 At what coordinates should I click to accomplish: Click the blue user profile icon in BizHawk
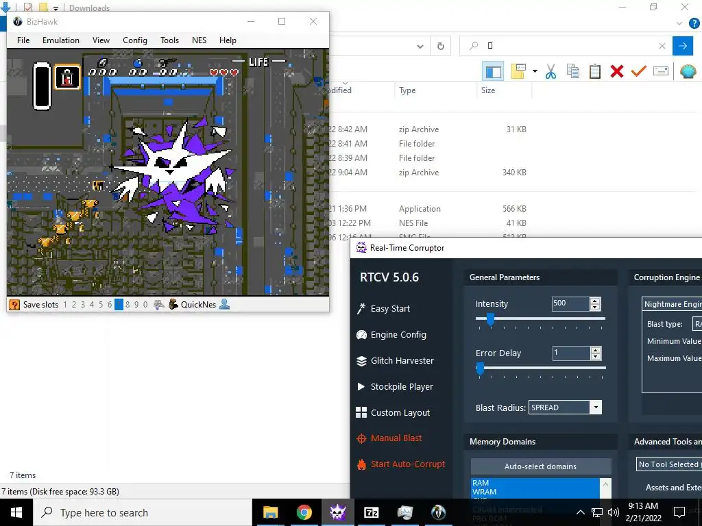[x=224, y=305]
